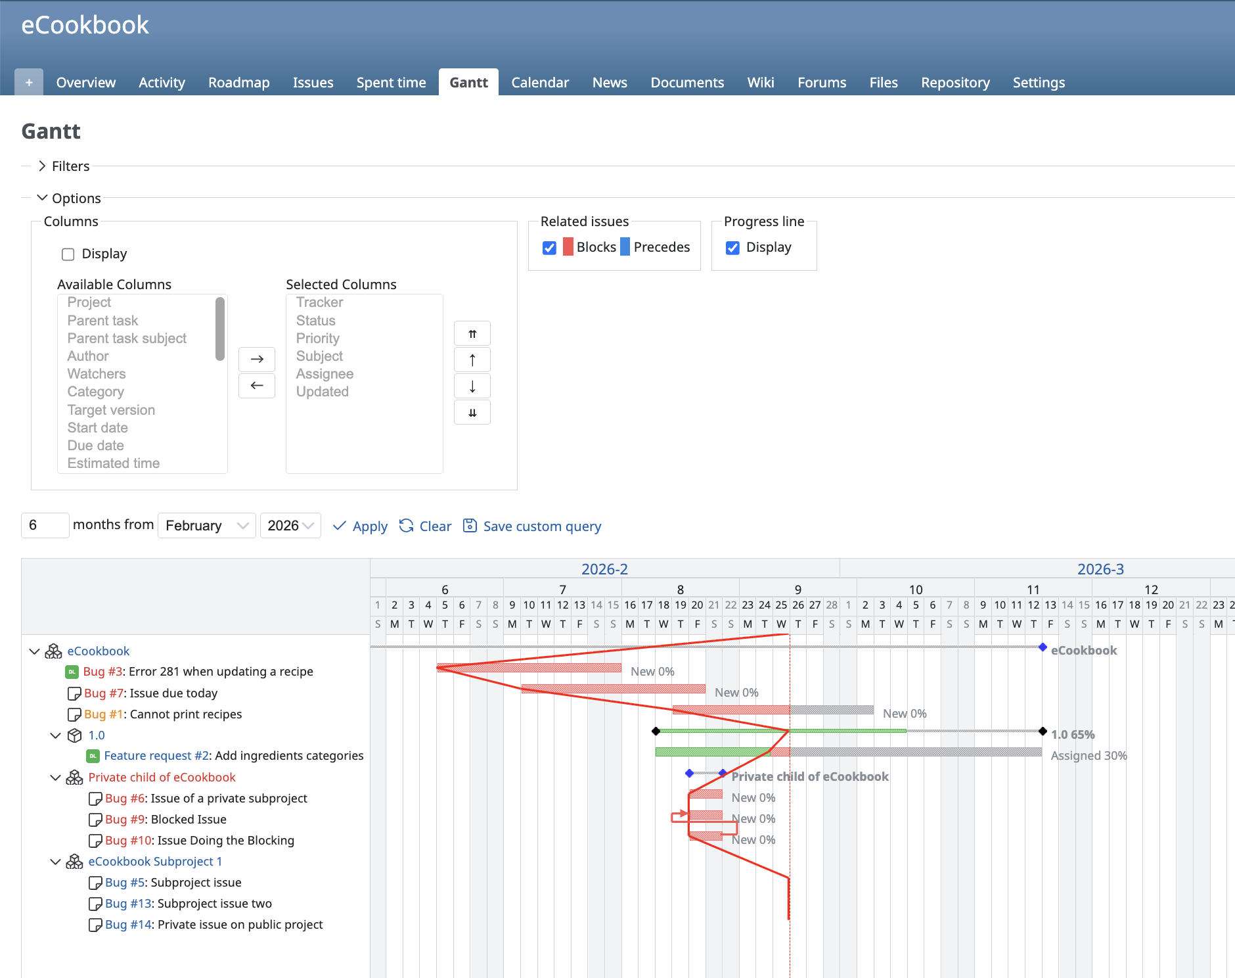Open the Activity tab
1235x978 pixels.
click(x=162, y=82)
